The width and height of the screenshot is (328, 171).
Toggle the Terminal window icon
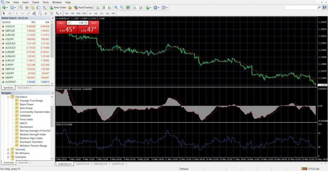click(x=38, y=8)
